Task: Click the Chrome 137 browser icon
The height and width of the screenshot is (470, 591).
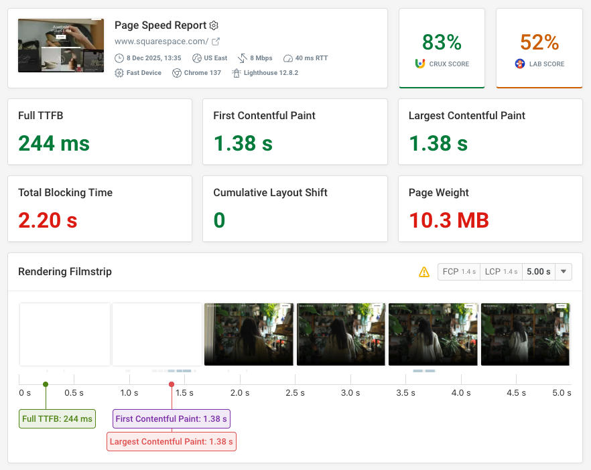Action: [176, 72]
